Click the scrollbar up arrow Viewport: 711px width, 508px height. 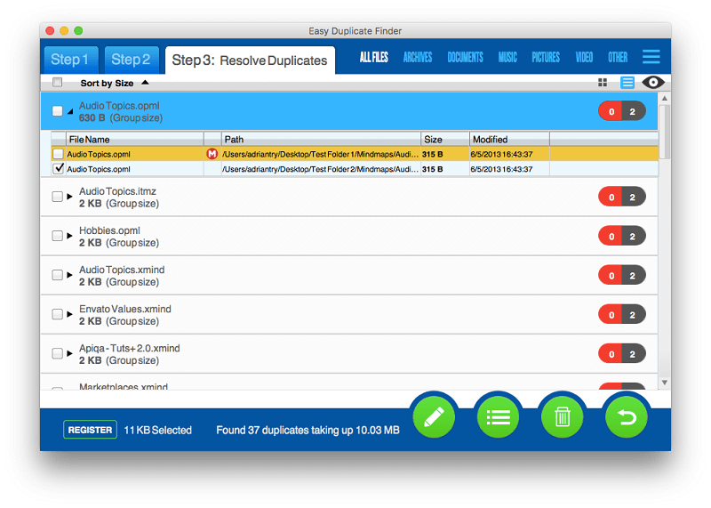pos(664,99)
